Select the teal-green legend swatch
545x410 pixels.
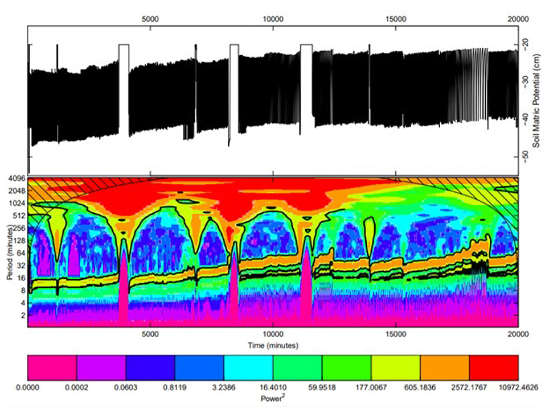(x=297, y=368)
